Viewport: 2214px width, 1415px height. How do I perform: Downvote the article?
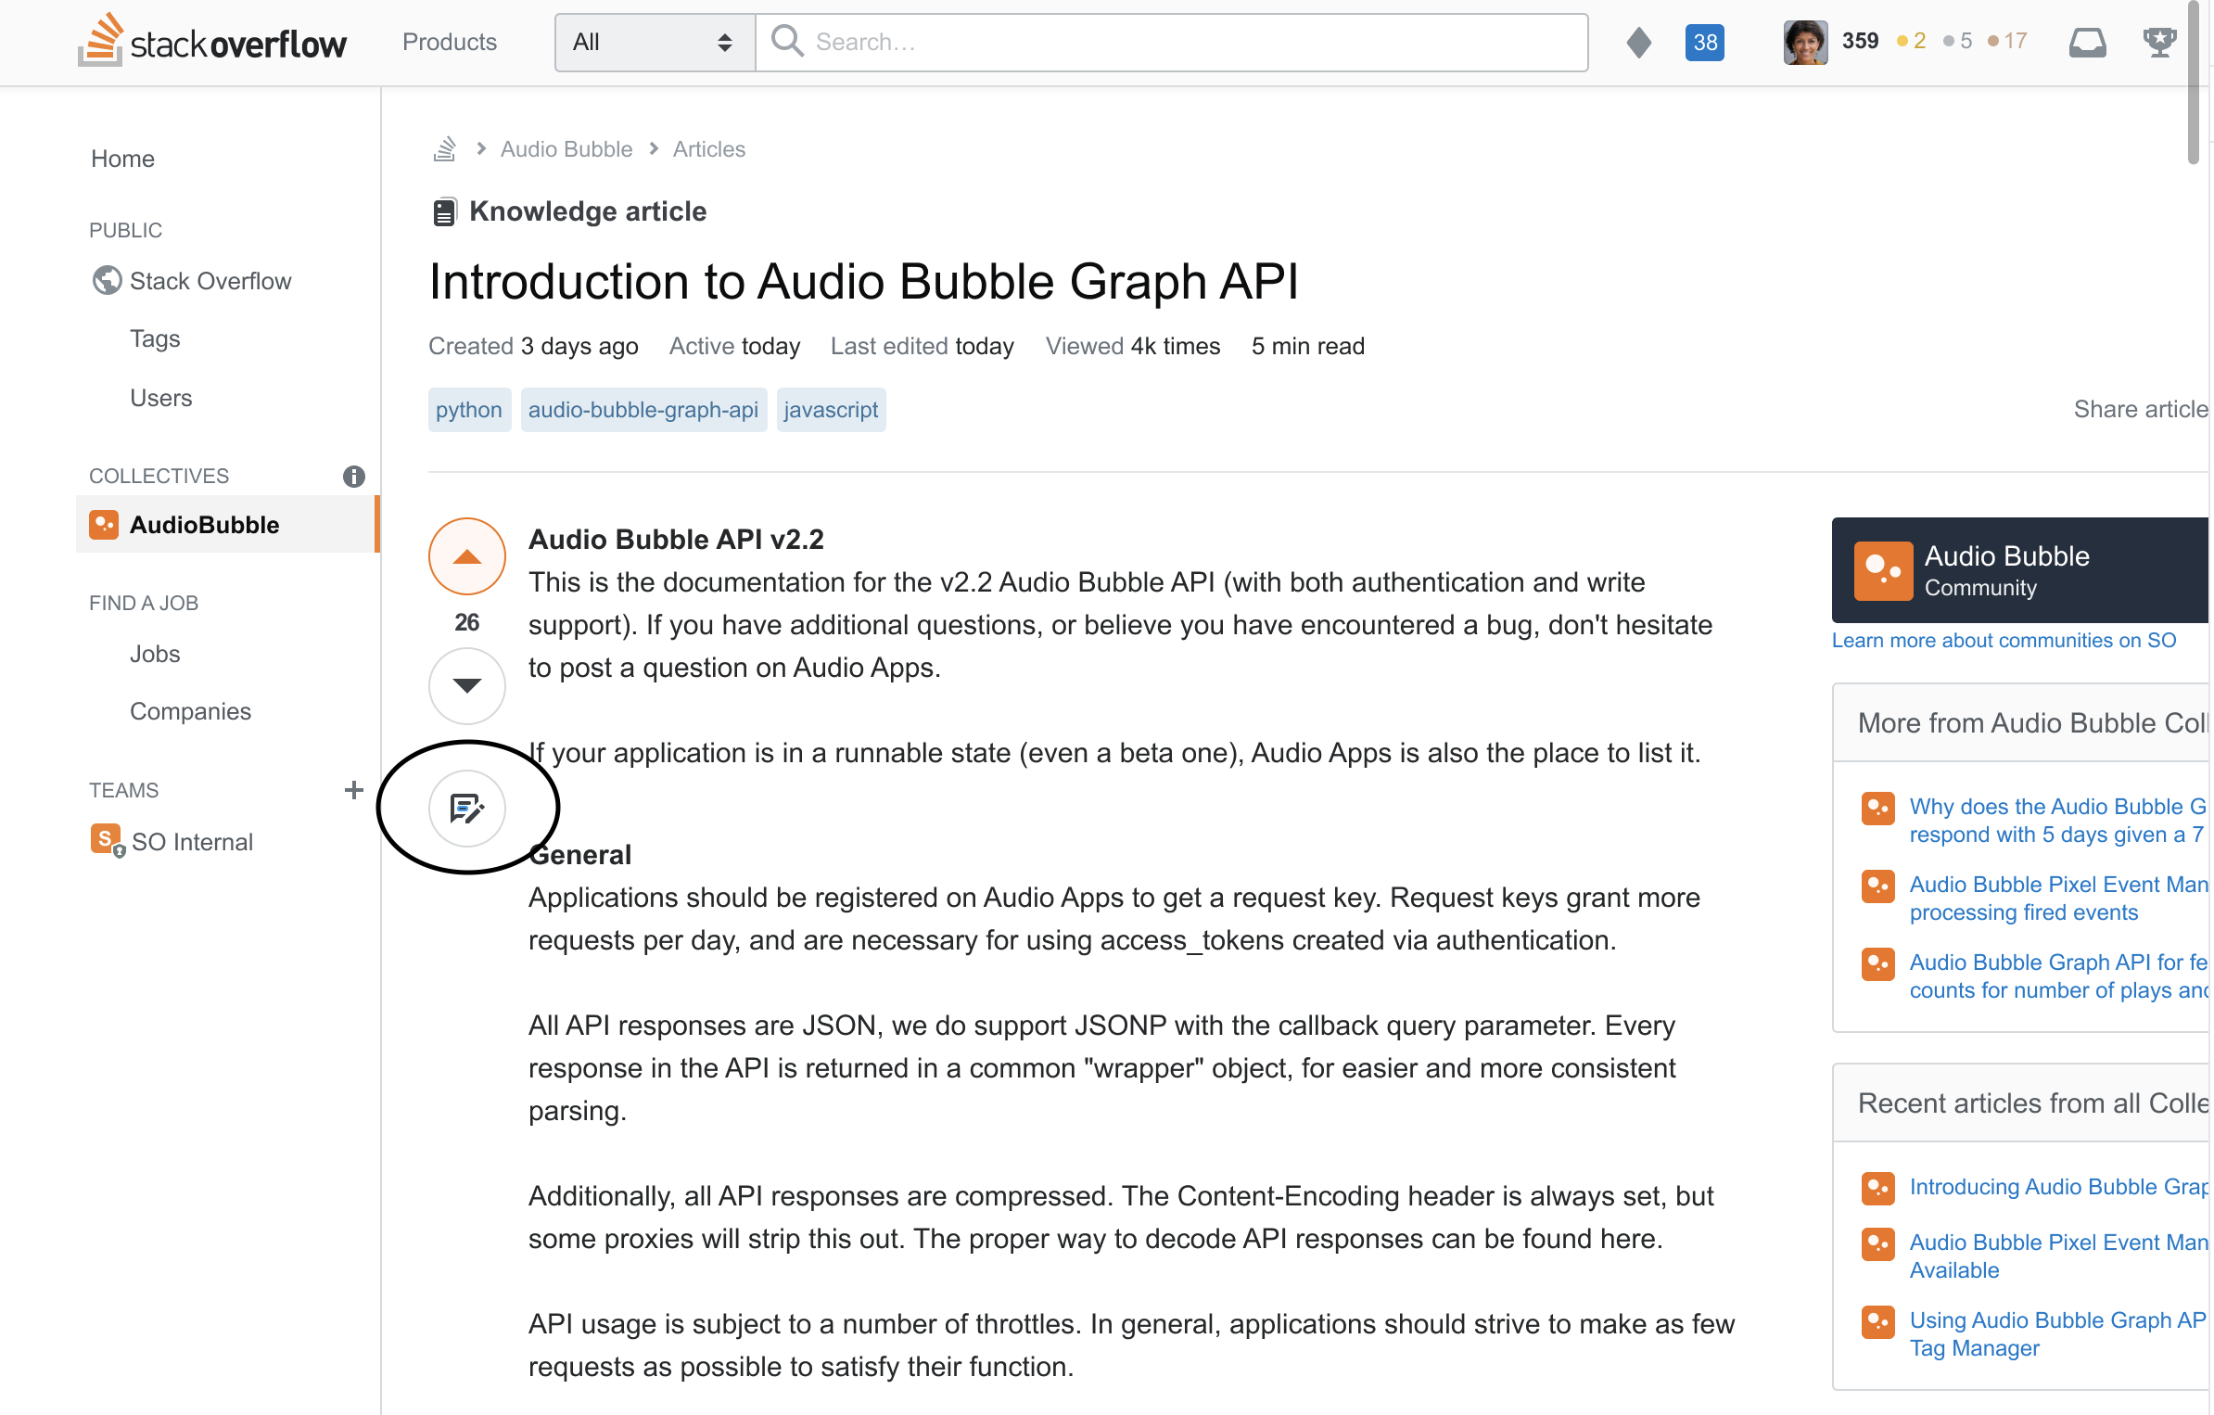(x=467, y=685)
